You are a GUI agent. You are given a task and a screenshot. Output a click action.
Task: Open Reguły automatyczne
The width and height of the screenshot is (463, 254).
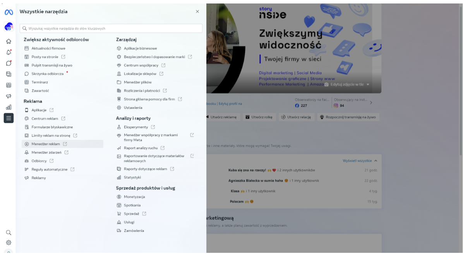tap(49, 169)
